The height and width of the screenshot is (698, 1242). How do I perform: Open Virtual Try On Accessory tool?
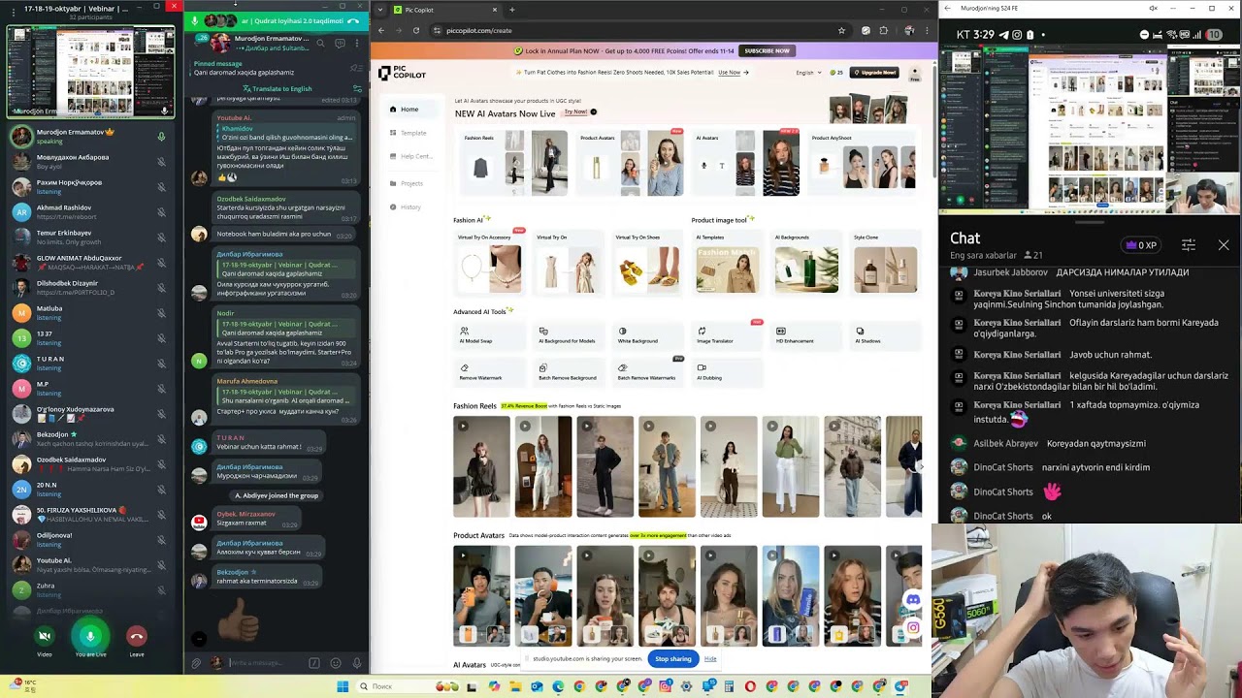pyautogui.click(x=491, y=264)
